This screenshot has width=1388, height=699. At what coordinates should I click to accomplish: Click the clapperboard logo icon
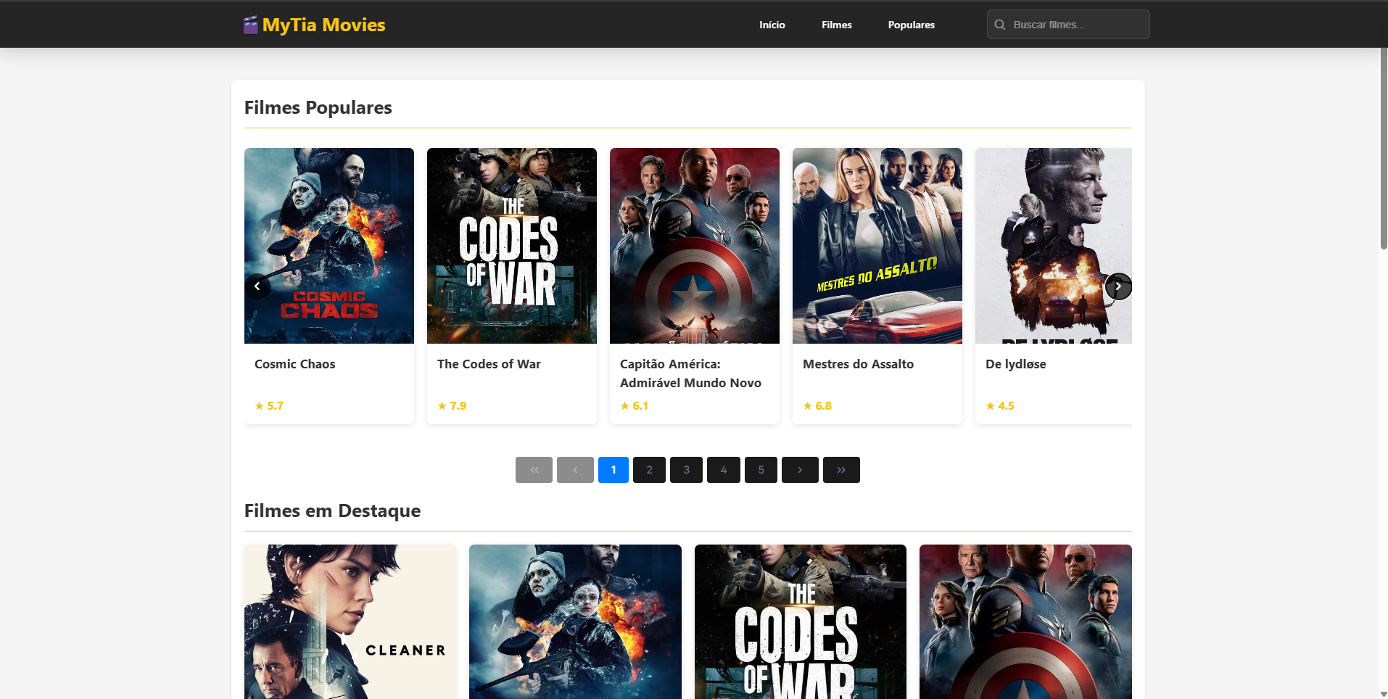click(250, 25)
